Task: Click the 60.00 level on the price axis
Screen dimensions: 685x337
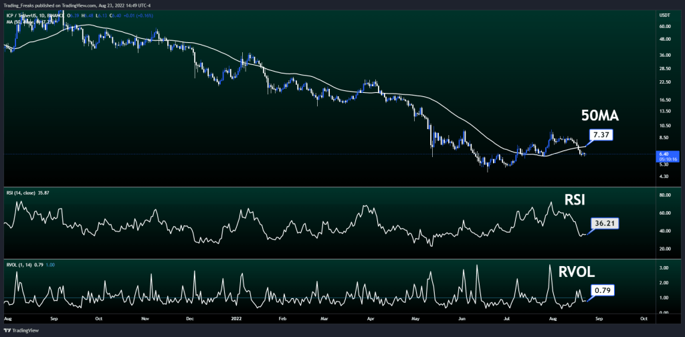Action: click(665, 27)
